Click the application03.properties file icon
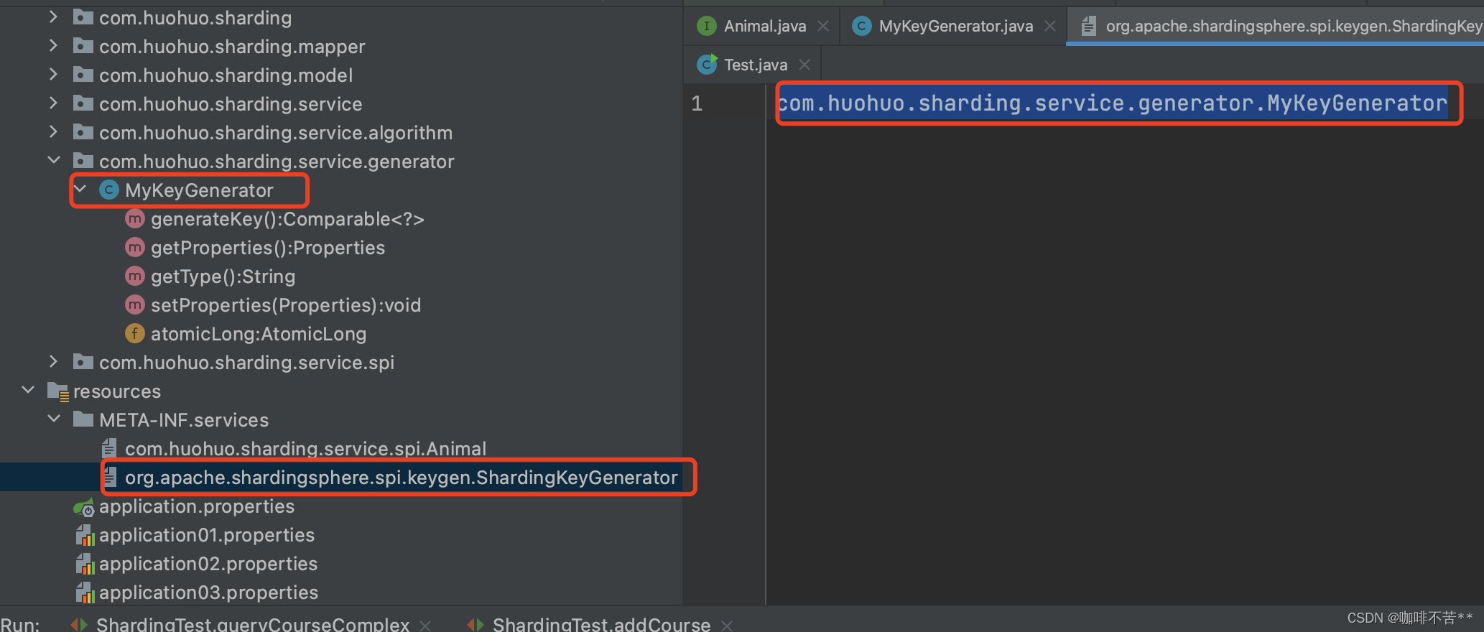The width and height of the screenshot is (1484, 632). coord(85,592)
